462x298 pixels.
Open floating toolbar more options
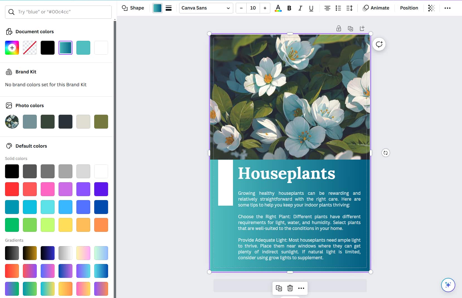[301, 288]
